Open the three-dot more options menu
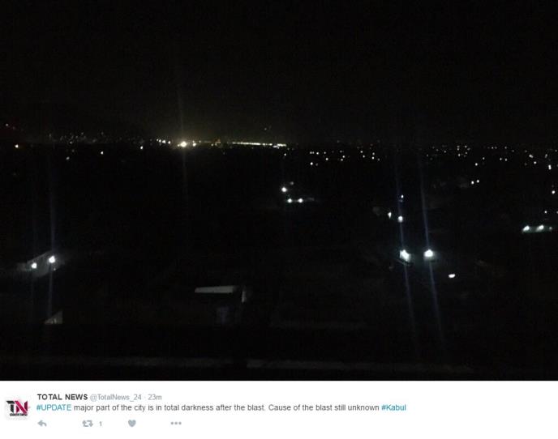Screen dimensions: 558x439 (x=176, y=423)
